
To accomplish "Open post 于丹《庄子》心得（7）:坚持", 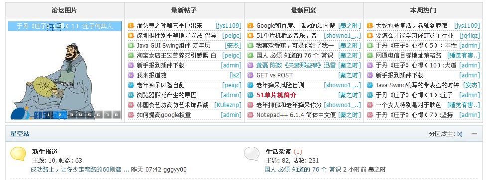I will [414, 115].
